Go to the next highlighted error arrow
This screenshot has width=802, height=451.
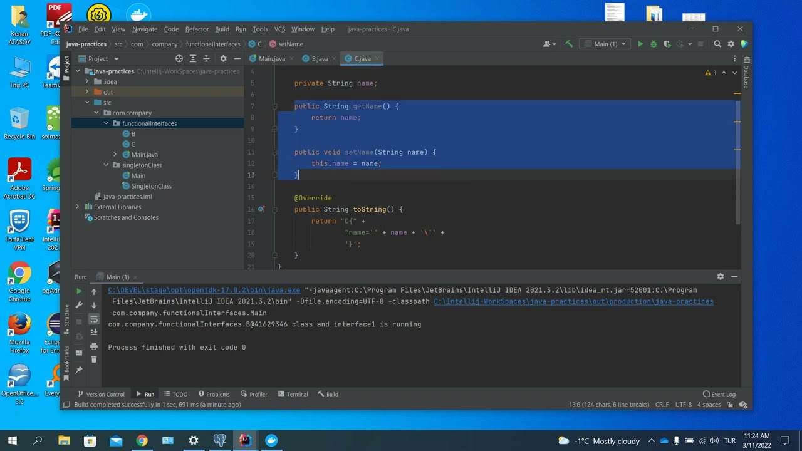[x=734, y=73]
